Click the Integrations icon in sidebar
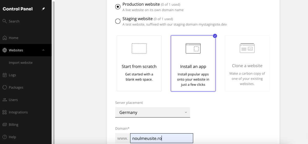This screenshot has width=308, height=144. click(5, 112)
